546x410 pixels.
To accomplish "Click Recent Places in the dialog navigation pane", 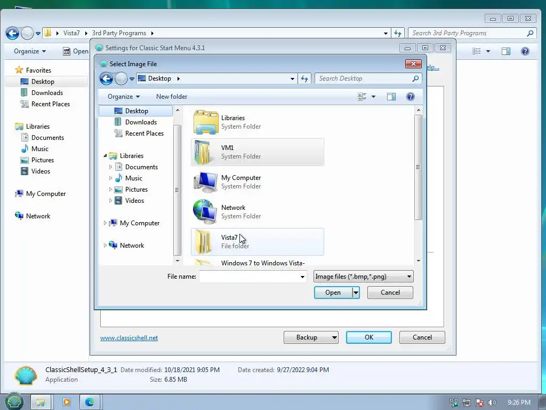I will (x=144, y=133).
